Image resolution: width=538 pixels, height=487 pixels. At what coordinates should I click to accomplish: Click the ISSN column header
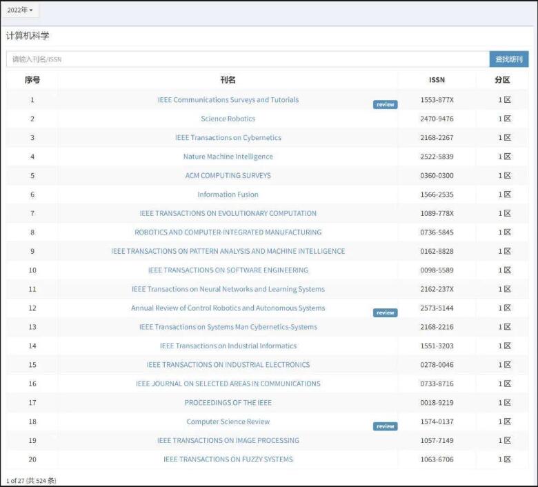437,80
